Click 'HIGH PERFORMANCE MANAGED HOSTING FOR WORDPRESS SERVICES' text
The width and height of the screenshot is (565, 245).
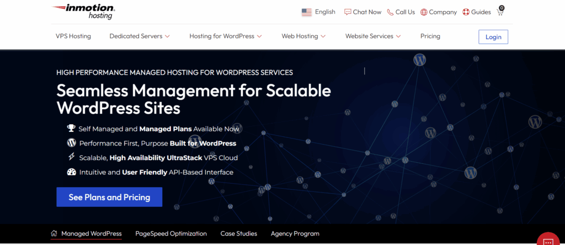(175, 72)
